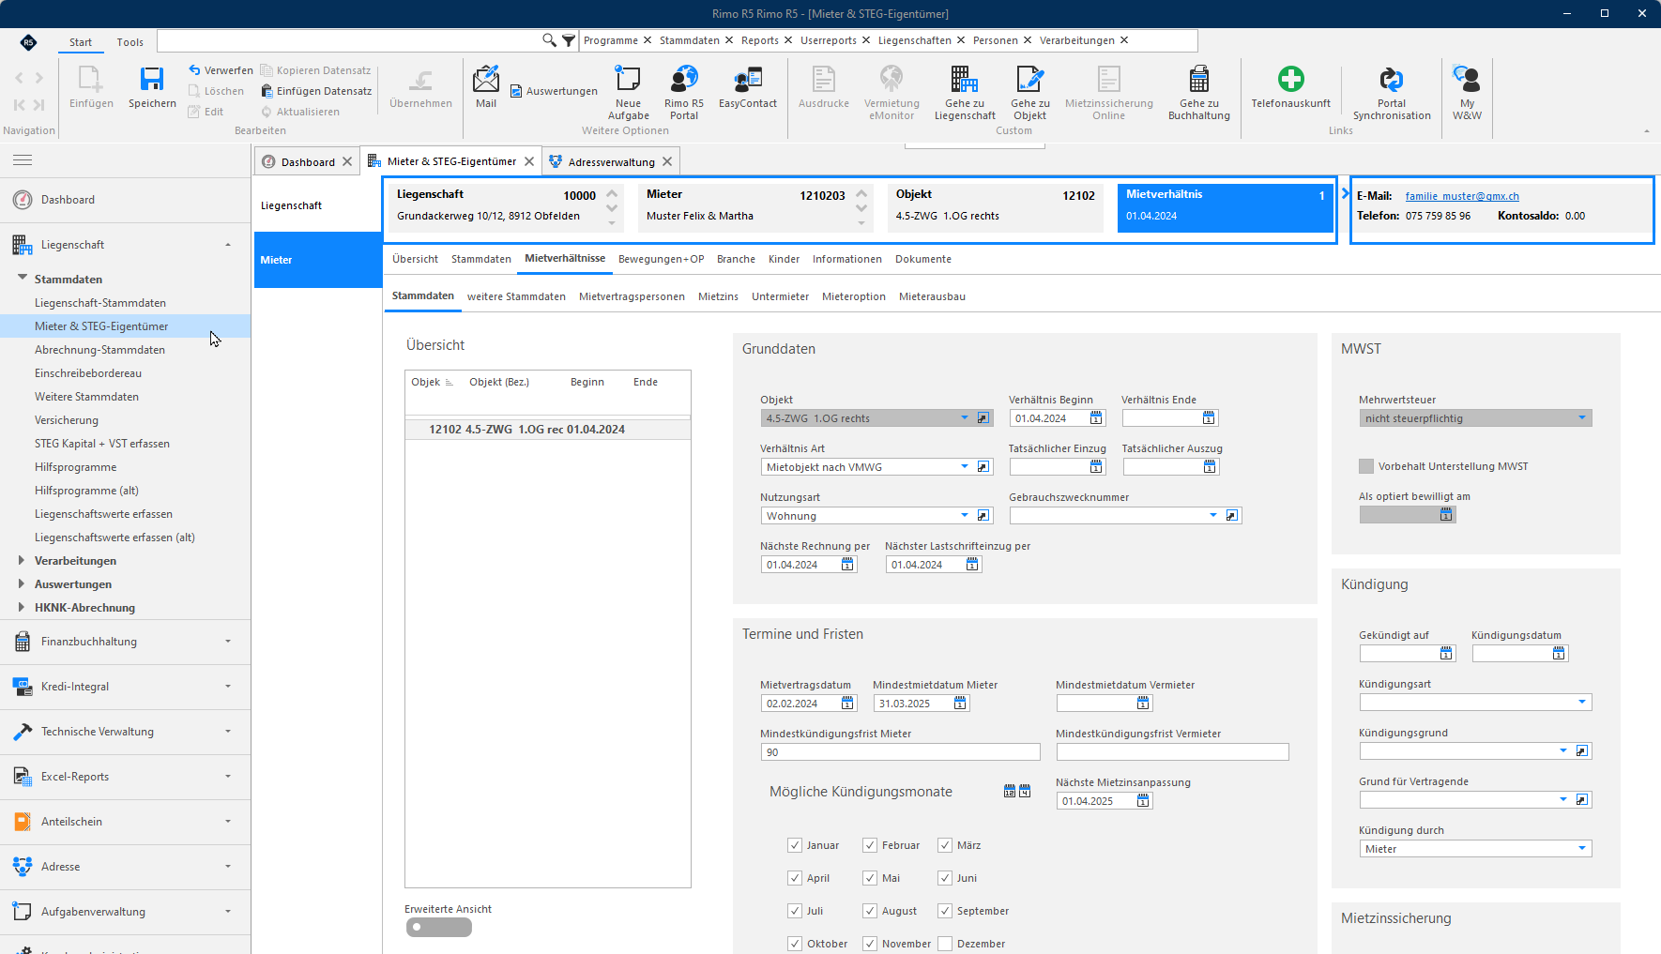Open the Mail icon in ribbon
Image resolution: width=1661 pixels, height=954 pixels.
tap(486, 79)
